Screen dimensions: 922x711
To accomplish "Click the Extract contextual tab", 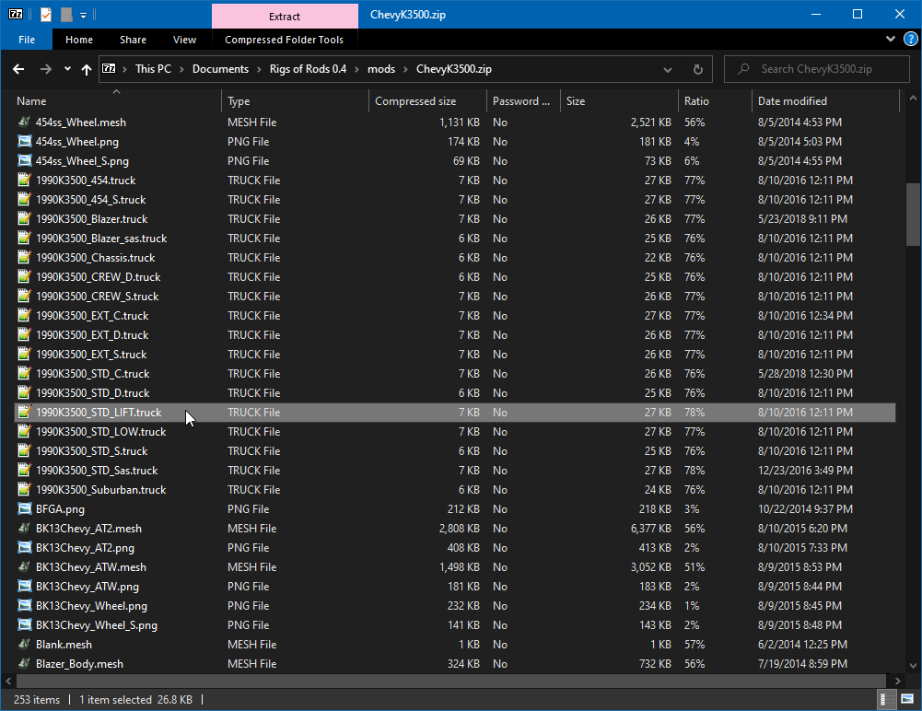I will coord(285,17).
